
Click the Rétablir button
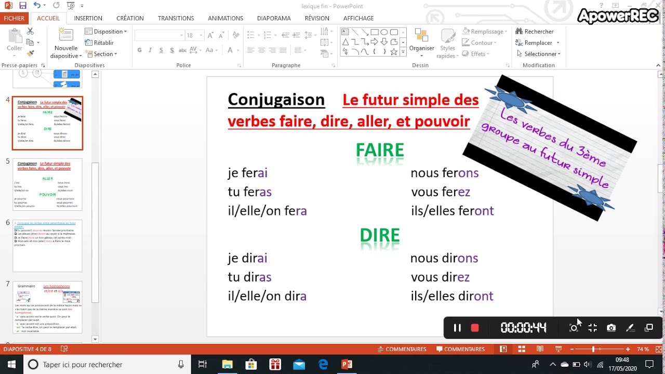click(99, 43)
